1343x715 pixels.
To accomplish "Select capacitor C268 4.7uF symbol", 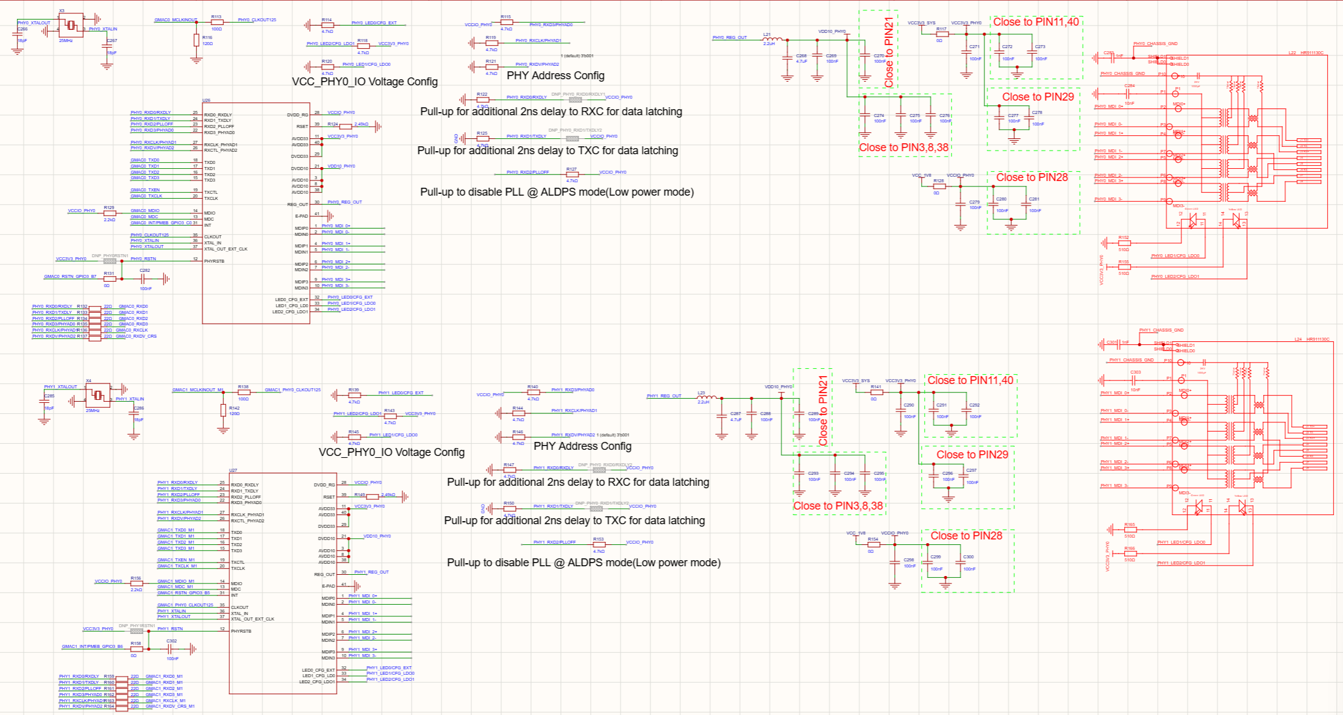I will [x=788, y=58].
